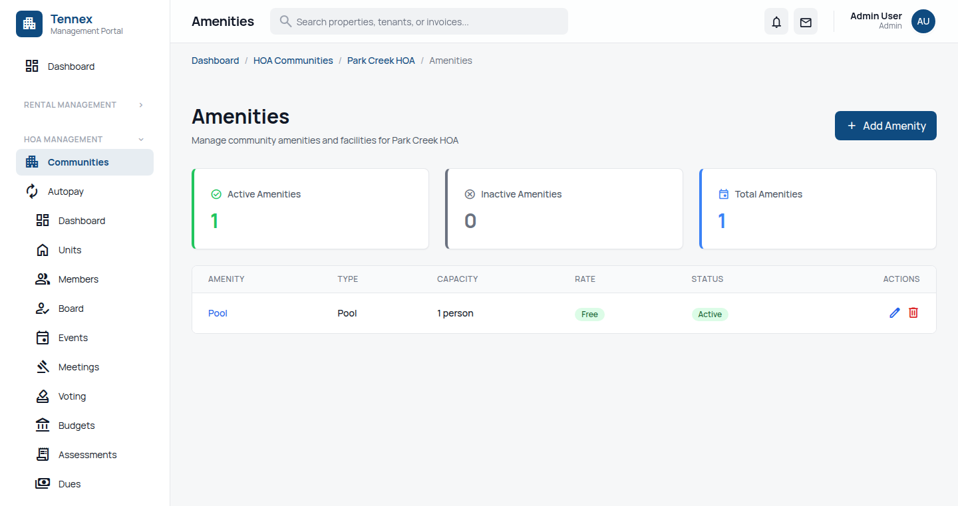Image resolution: width=958 pixels, height=506 pixels.
Task: Open the Events sidebar item
Action: tap(73, 338)
